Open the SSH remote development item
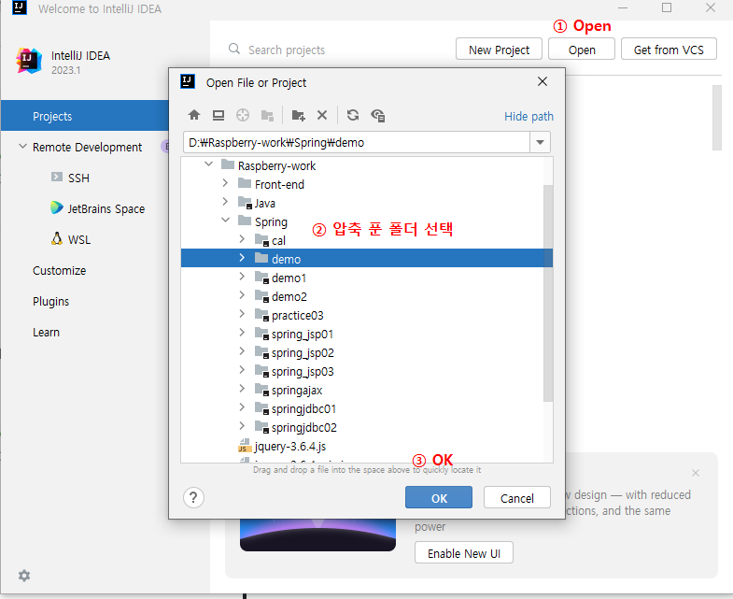Viewport: 733px width, 599px height. (78, 178)
